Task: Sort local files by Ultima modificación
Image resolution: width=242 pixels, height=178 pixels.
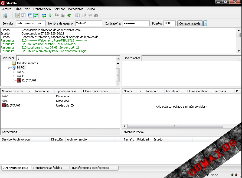Action: pos(98,91)
